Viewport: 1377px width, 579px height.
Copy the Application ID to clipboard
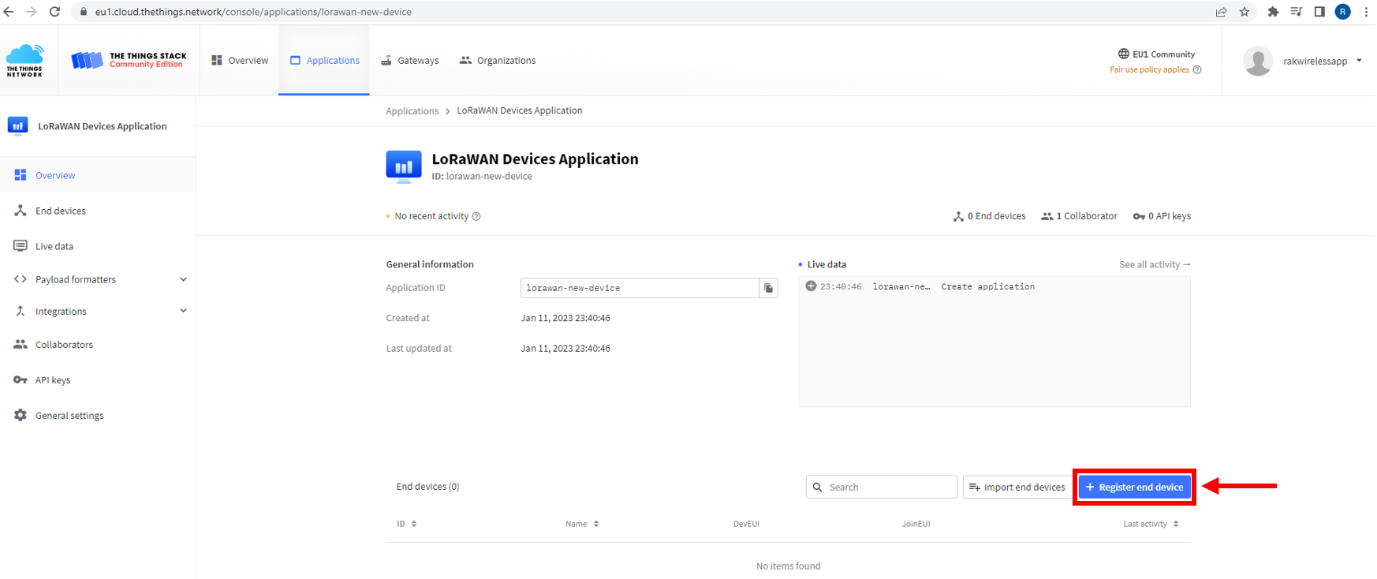pyautogui.click(x=768, y=288)
